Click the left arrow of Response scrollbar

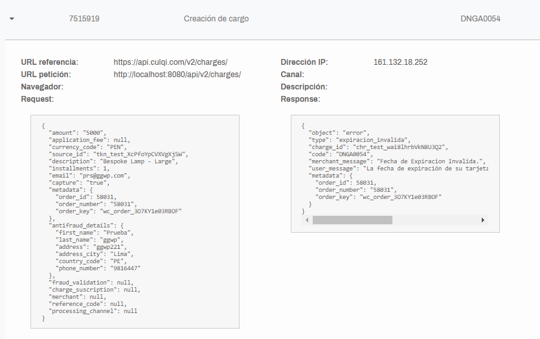pyautogui.click(x=307, y=220)
